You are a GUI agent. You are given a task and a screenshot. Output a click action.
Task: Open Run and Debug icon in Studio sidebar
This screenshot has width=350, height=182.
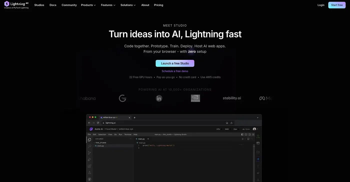89,159
